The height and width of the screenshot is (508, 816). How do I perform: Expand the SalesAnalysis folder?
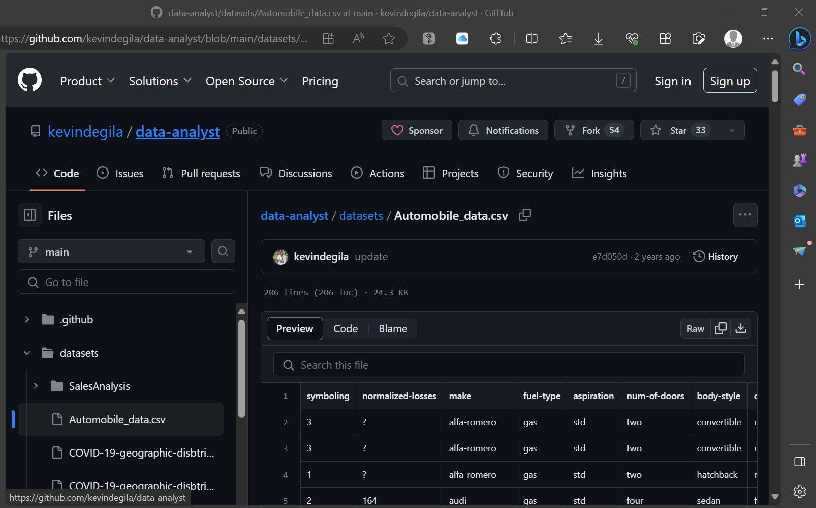(36, 386)
